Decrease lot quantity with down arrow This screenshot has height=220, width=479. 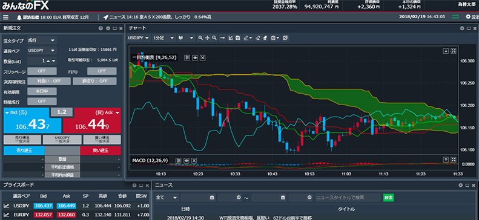(x=53, y=61)
